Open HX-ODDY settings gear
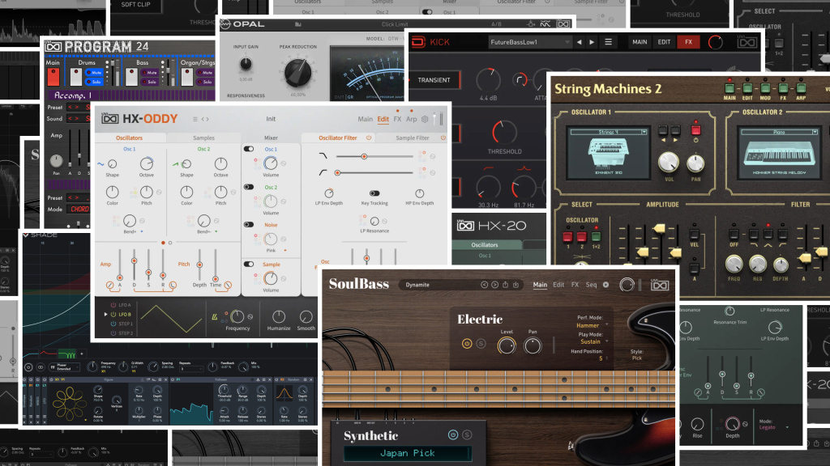830x466 pixels. [425, 120]
